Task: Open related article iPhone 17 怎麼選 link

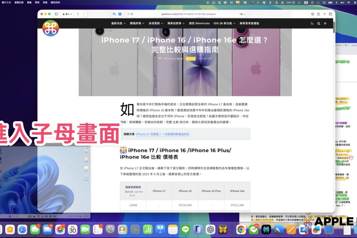Action: 162,134
